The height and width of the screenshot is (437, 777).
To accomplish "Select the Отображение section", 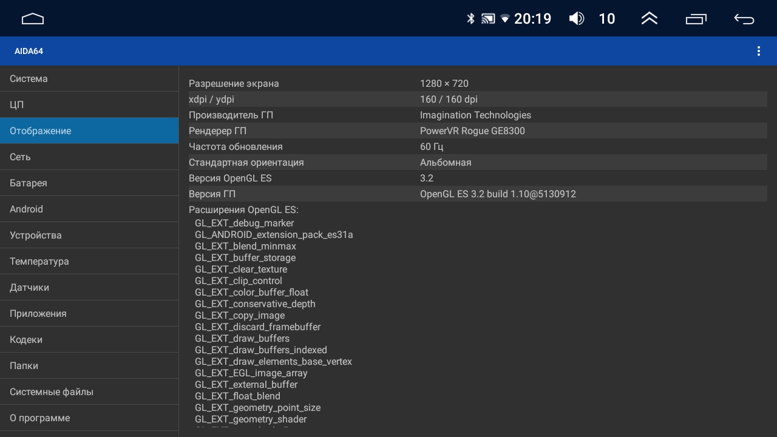I will [89, 131].
